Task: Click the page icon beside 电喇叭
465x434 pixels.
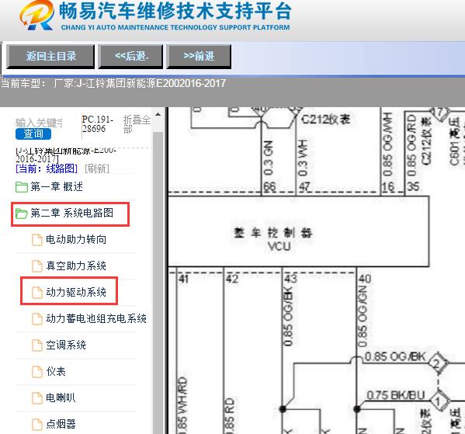Action: pos(37,398)
